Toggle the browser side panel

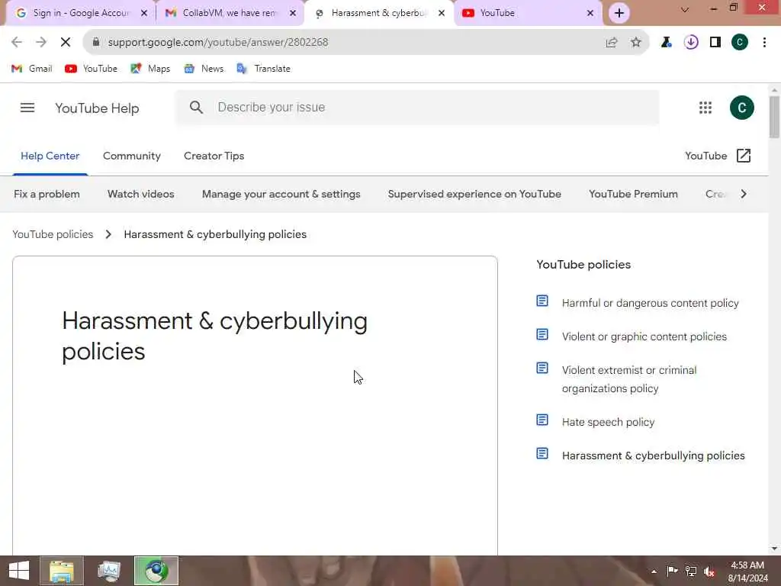pos(715,42)
